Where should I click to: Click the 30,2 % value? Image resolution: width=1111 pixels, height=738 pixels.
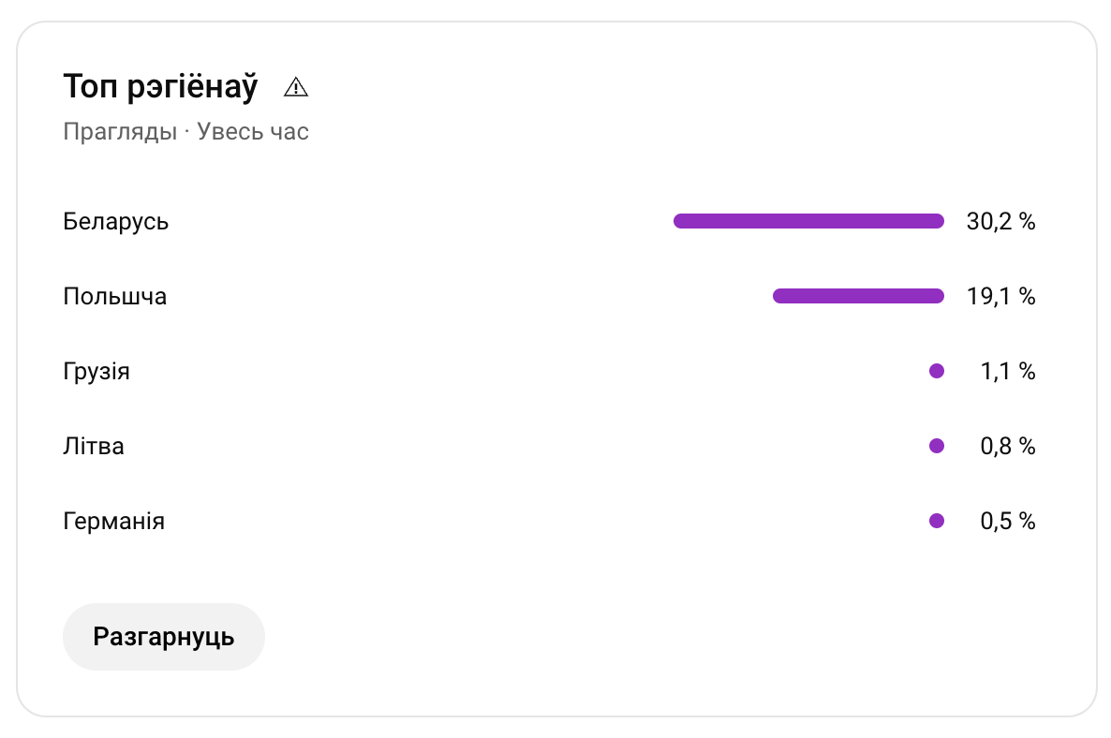pos(1001,222)
